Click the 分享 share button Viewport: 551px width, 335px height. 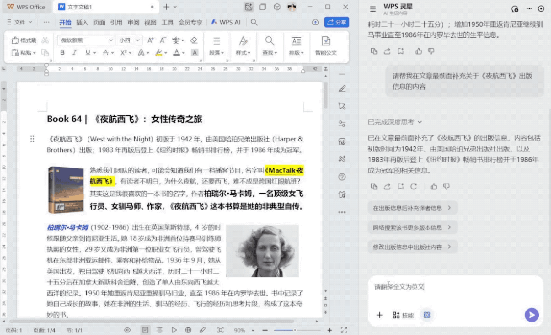coord(337,22)
